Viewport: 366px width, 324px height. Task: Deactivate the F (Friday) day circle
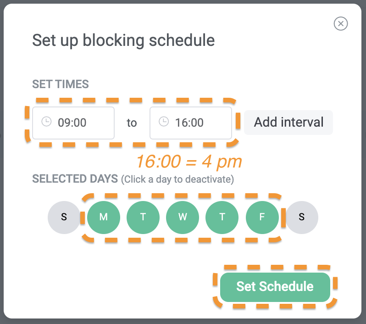(262, 217)
